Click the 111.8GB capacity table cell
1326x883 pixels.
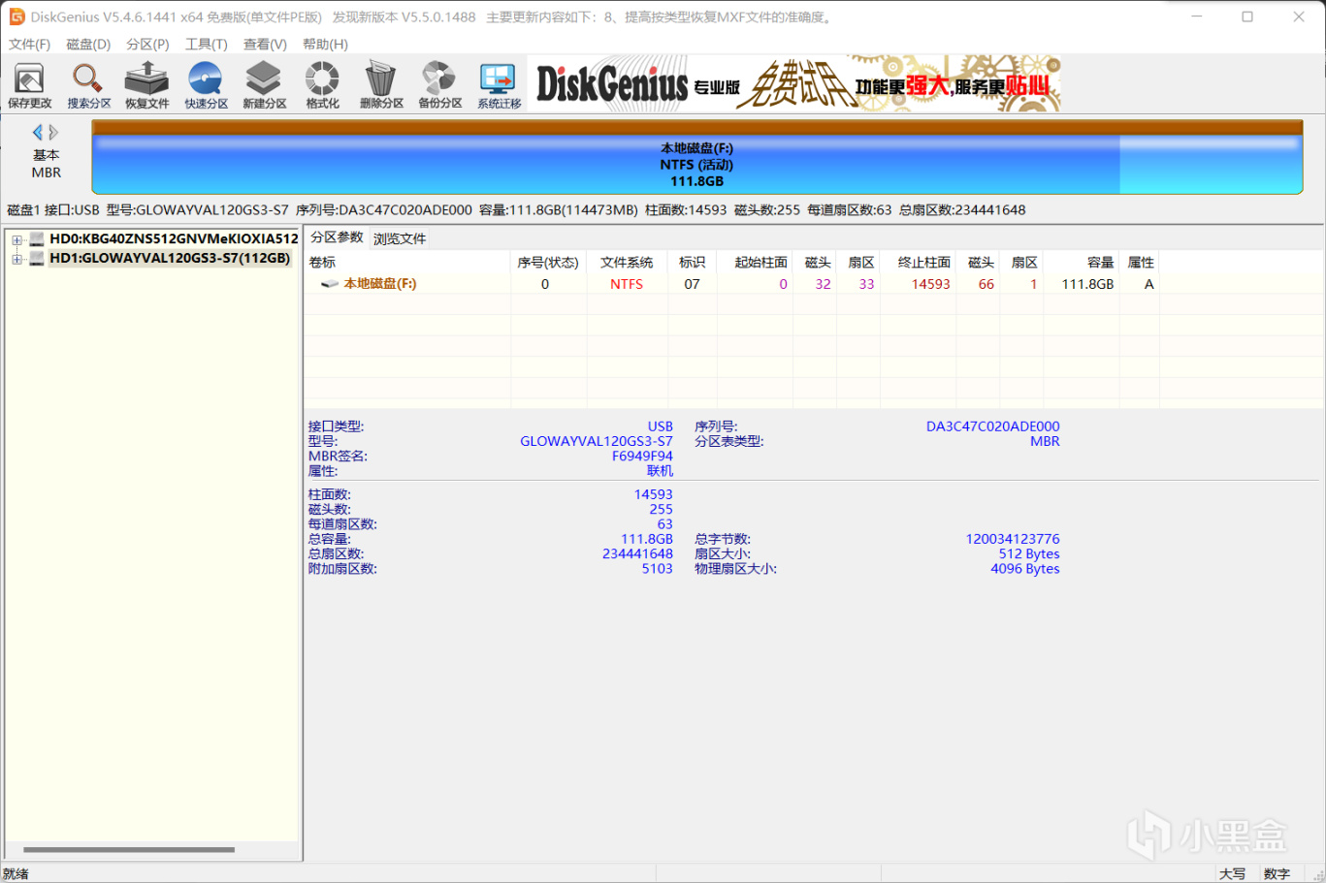(1087, 284)
